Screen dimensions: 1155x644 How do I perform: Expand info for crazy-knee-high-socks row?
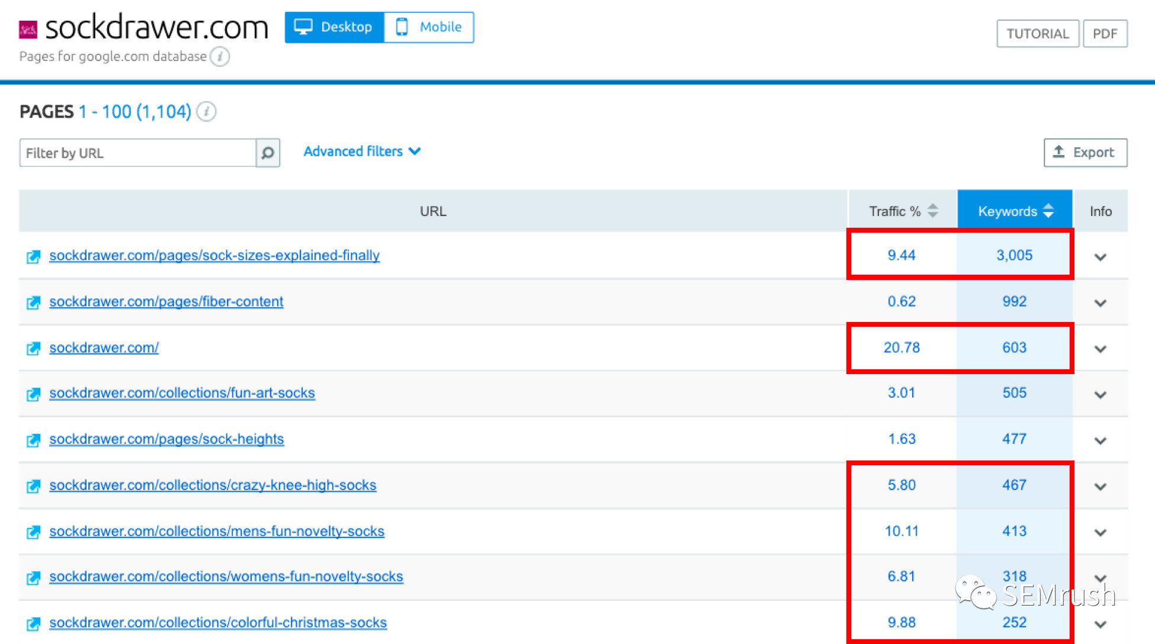pos(1101,487)
